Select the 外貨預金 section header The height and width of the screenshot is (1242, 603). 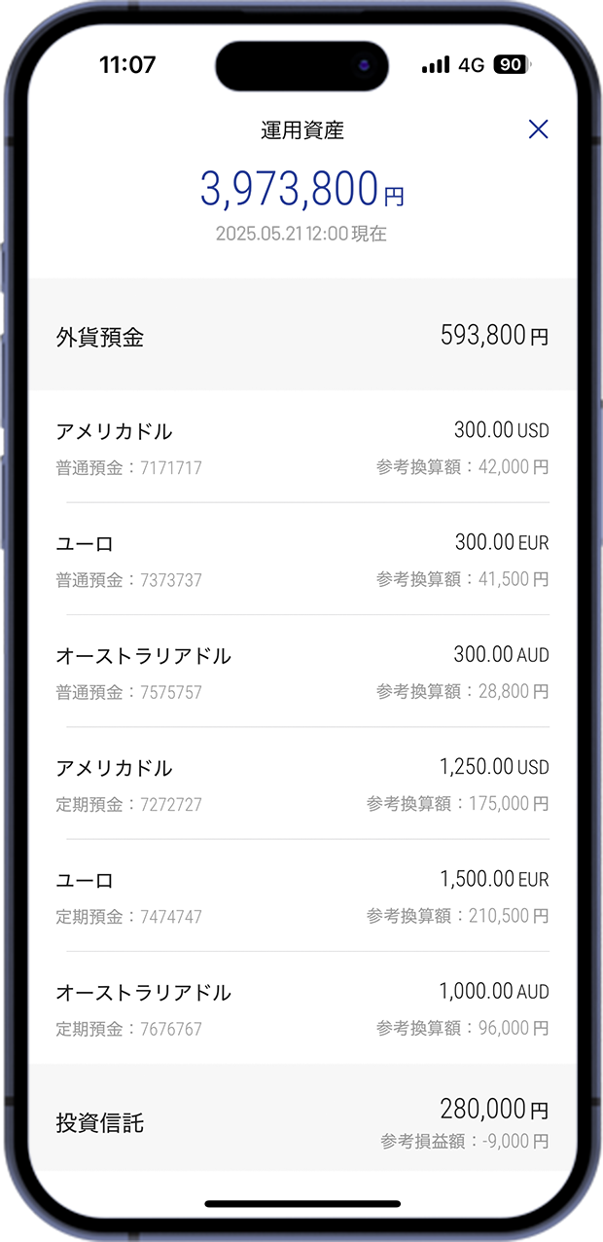[x=100, y=338]
